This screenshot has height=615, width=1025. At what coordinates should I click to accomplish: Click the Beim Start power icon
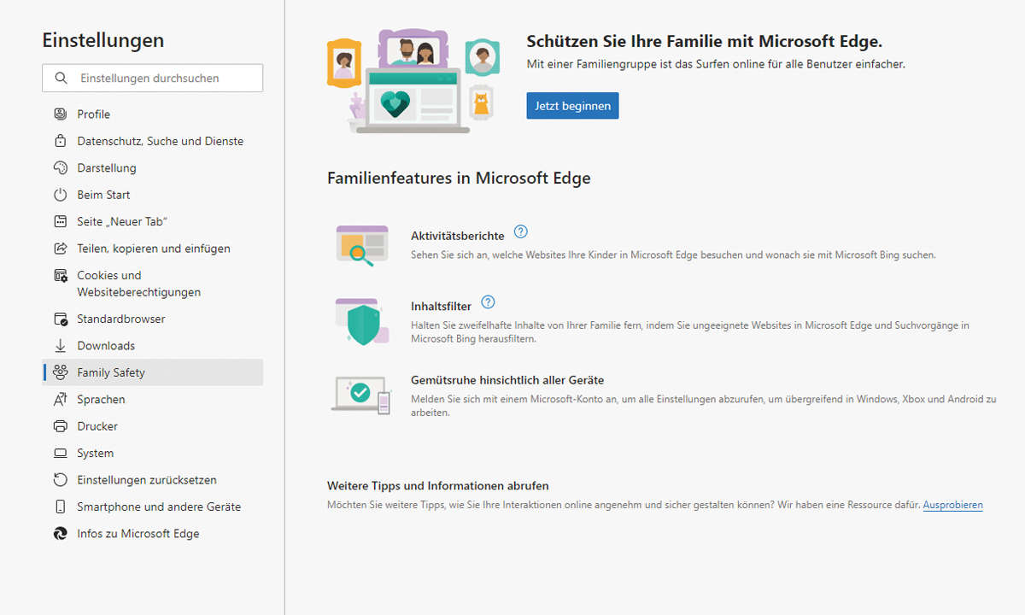[60, 195]
